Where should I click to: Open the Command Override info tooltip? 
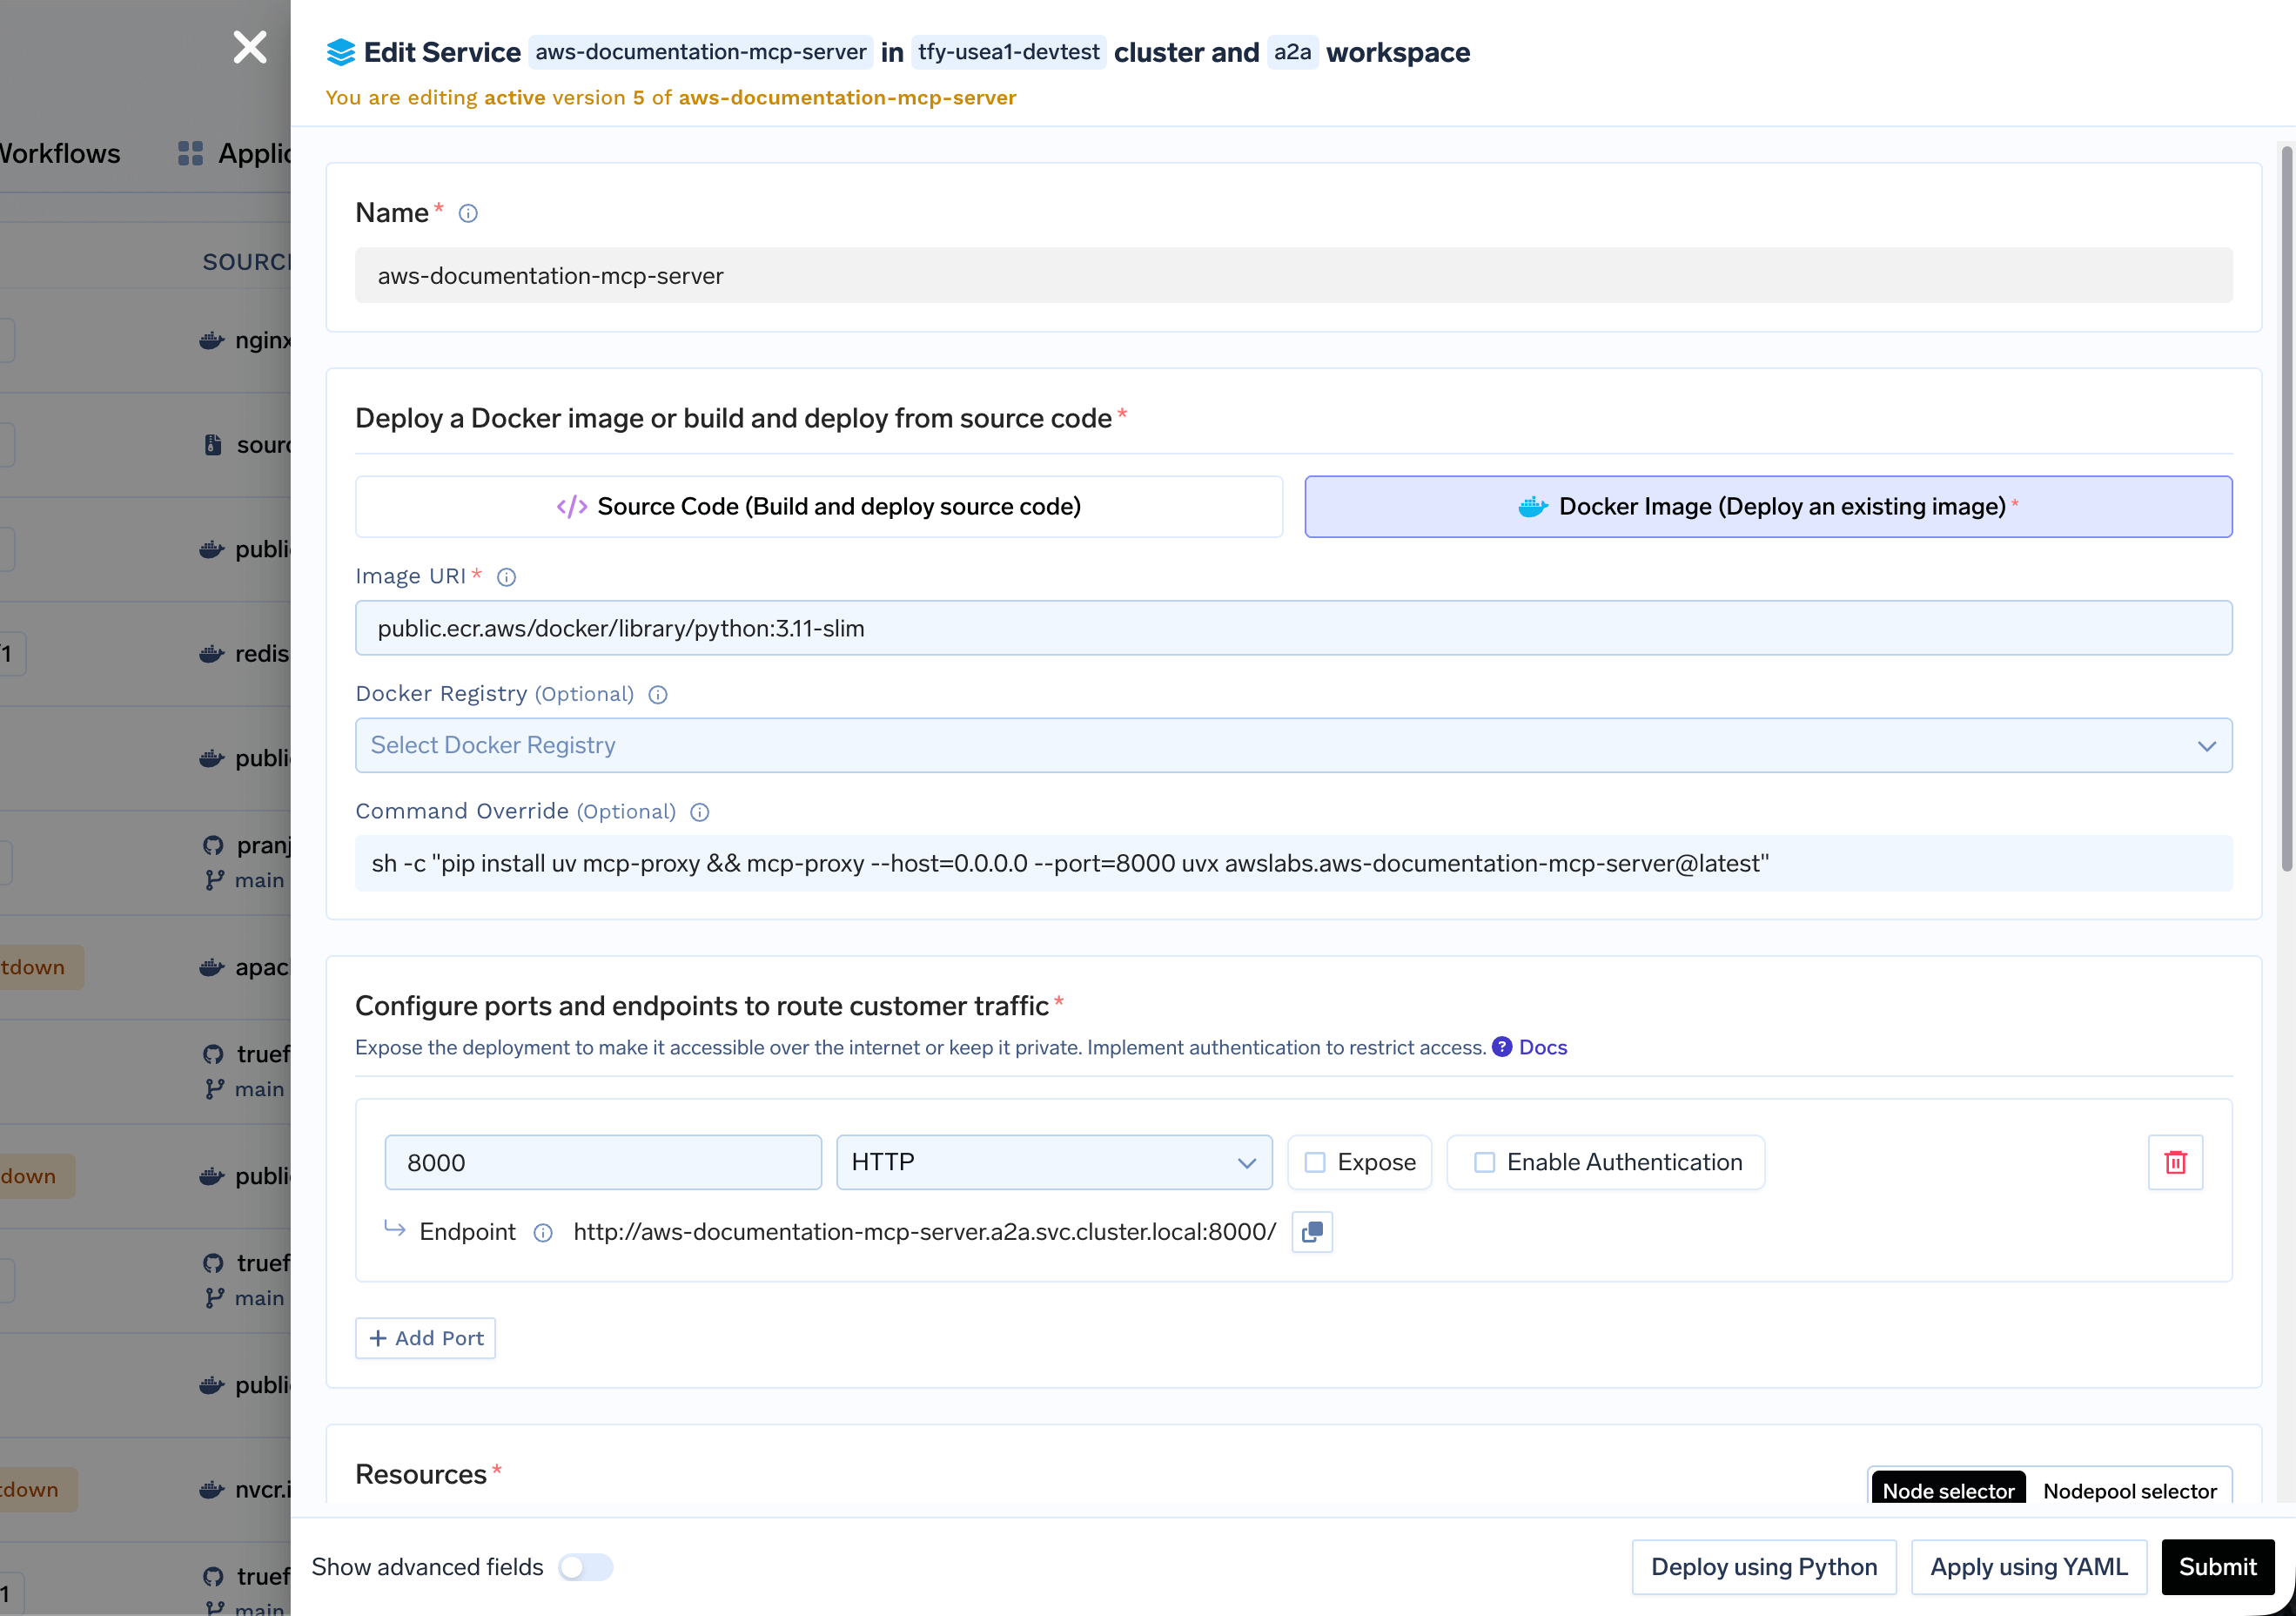coord(699,812)
